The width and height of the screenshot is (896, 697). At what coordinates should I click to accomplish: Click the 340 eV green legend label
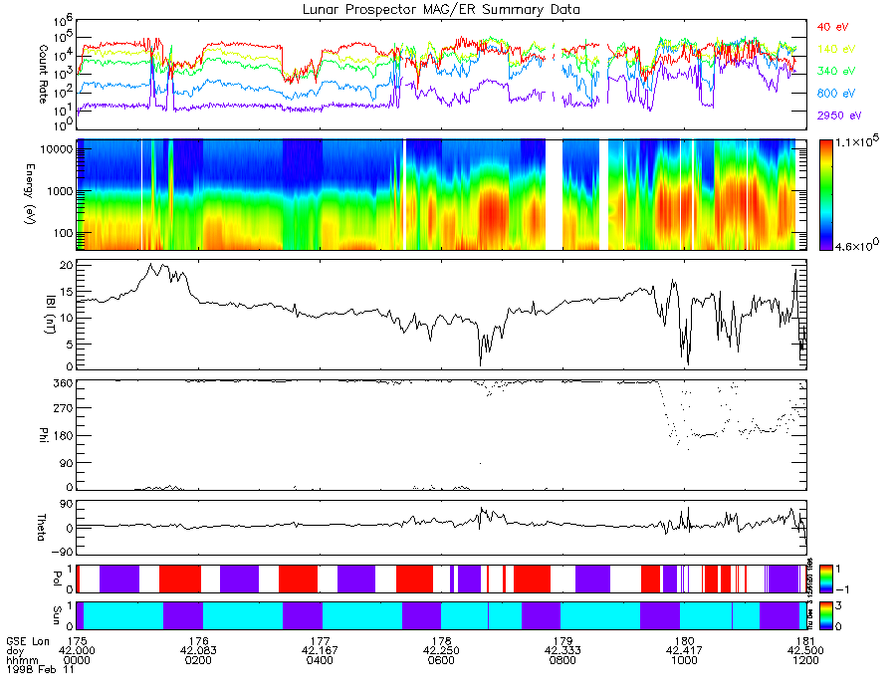pyautogui.click(x=836, y=71)
